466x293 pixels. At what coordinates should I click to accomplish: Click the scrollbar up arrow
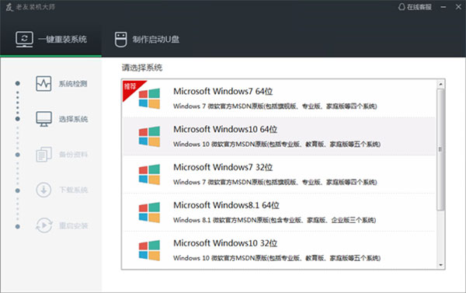coord(440,85)
